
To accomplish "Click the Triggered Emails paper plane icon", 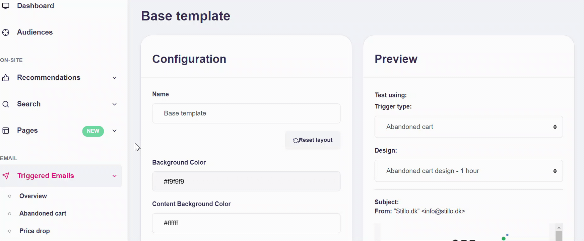I will click(x=6, y=176).
